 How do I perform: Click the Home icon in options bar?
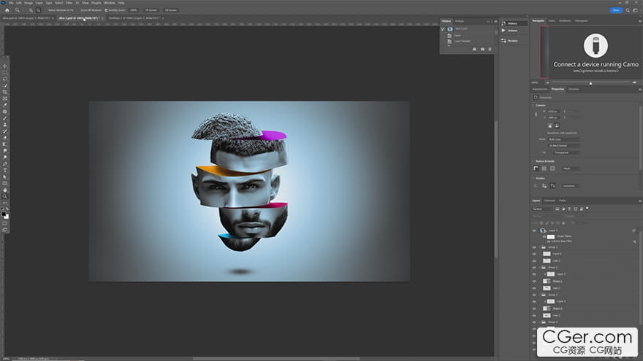[7, 10]
